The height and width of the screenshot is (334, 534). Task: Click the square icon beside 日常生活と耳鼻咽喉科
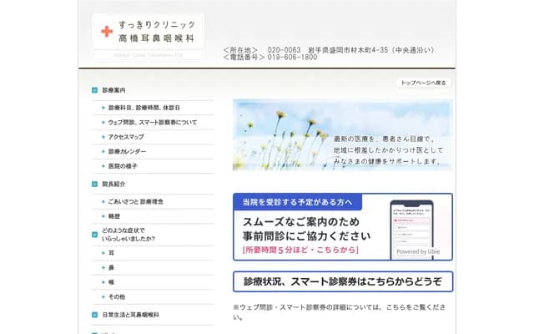pos(95,315)
